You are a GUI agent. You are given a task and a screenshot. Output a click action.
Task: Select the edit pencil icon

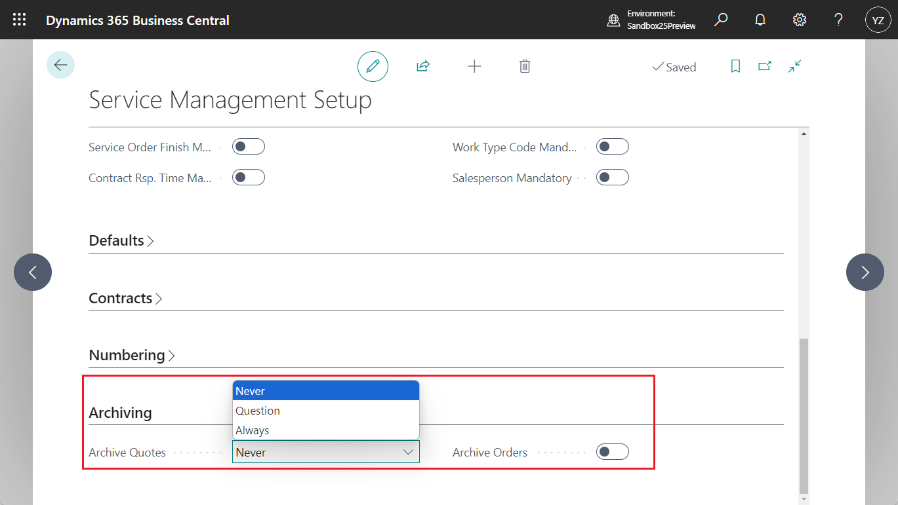pos(373,66)
